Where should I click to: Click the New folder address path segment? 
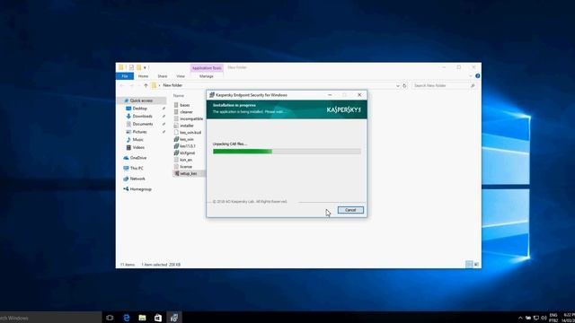[x=172, y=85]
